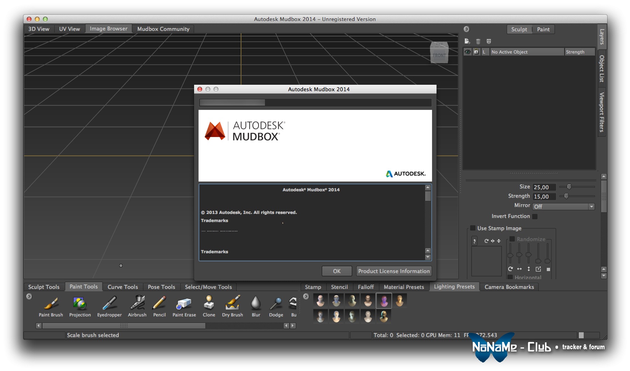The image size is (630, 371).
Task: Select the Airbrush tool
Action: (137, 304)
